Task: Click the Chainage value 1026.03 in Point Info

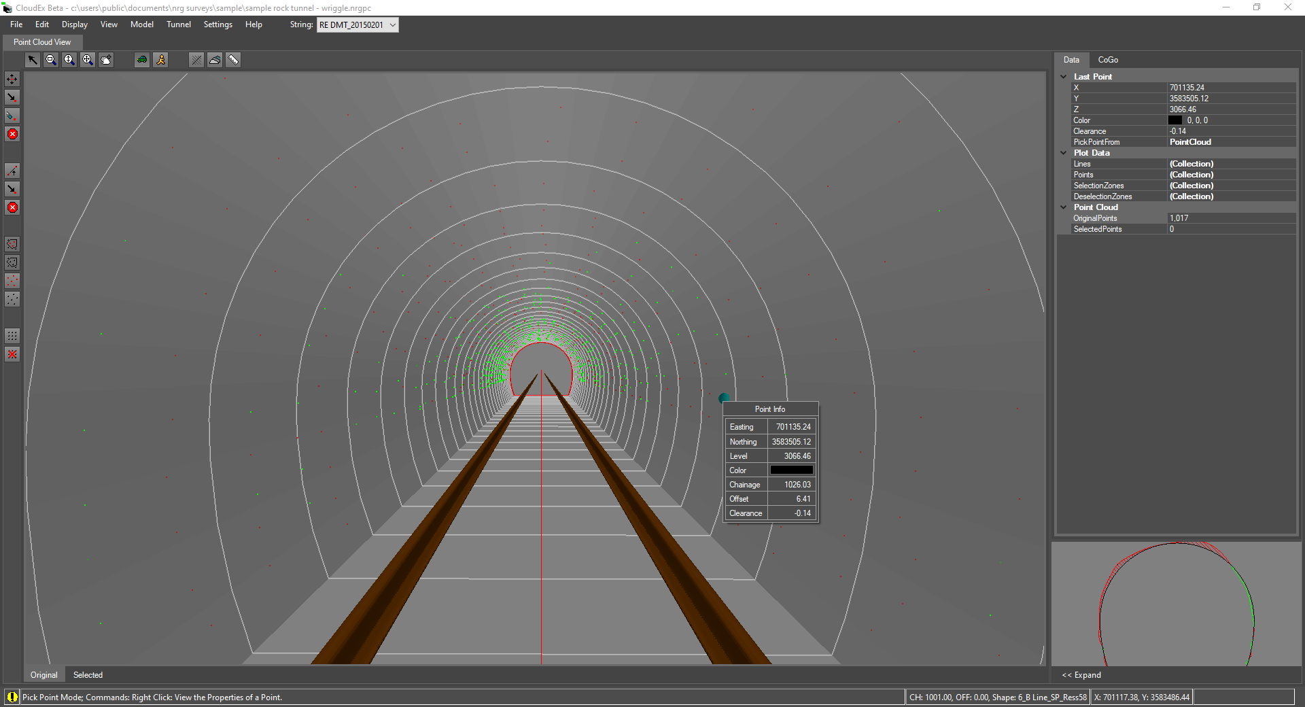Action: tap(792, 485)
